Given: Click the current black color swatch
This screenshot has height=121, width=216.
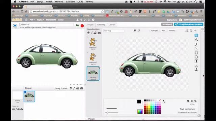Looking at the screenshot, I should [139, 102].
